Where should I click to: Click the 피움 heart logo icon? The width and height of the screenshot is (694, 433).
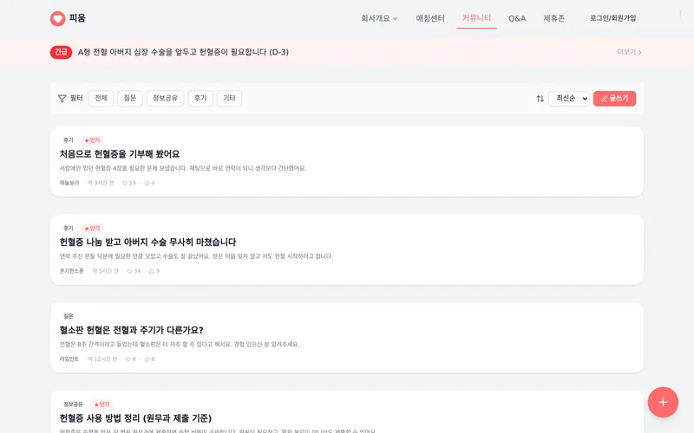tap(57, 18)
